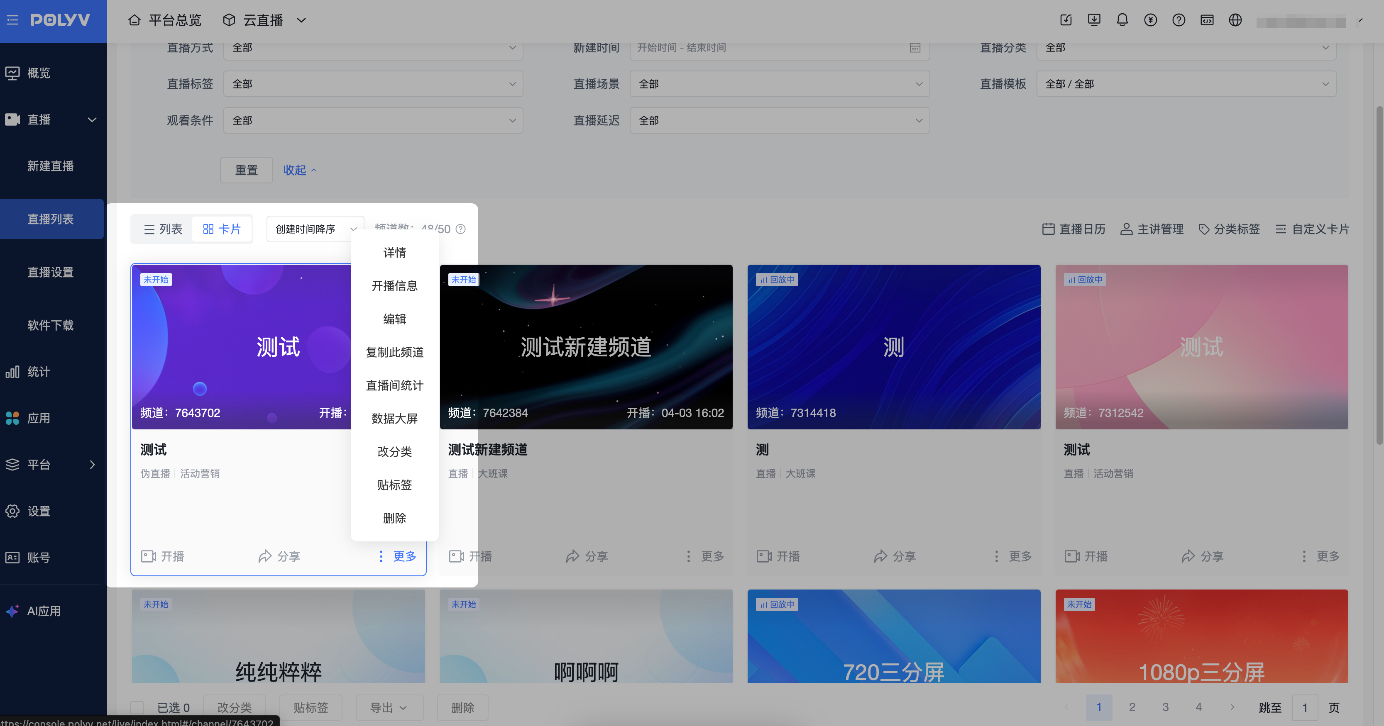Viewport: 1384px width, 726px height.
Task: Open 新建直播 in the sidebar
Action: pos(51,166)
